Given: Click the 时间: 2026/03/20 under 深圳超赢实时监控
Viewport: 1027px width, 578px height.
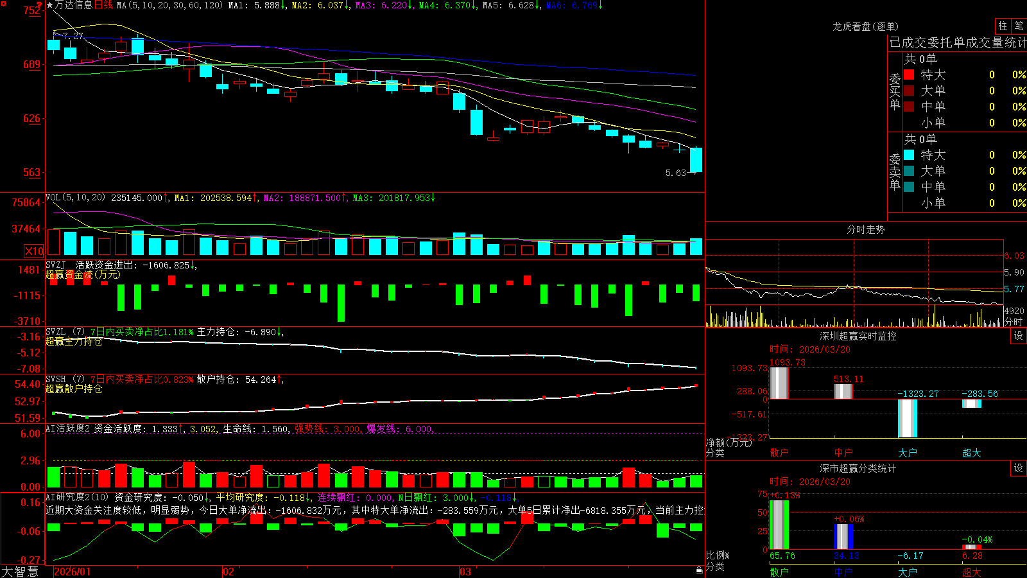Looking at the screenshot, I should click(x=810, y=349).
